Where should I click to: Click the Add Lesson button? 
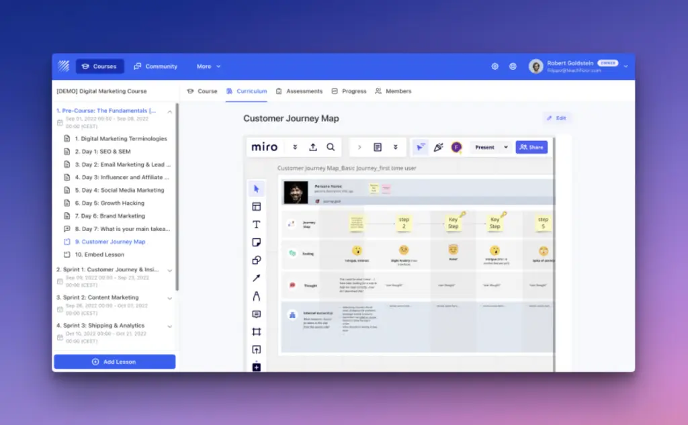point(114,361)
